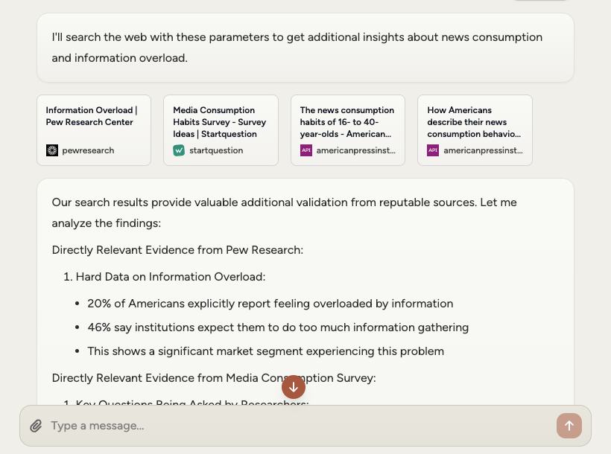The width and height of the screenshot is (611, 454).
Task: Click the green Startquestion favicon icon
Action: pos(179,150)
